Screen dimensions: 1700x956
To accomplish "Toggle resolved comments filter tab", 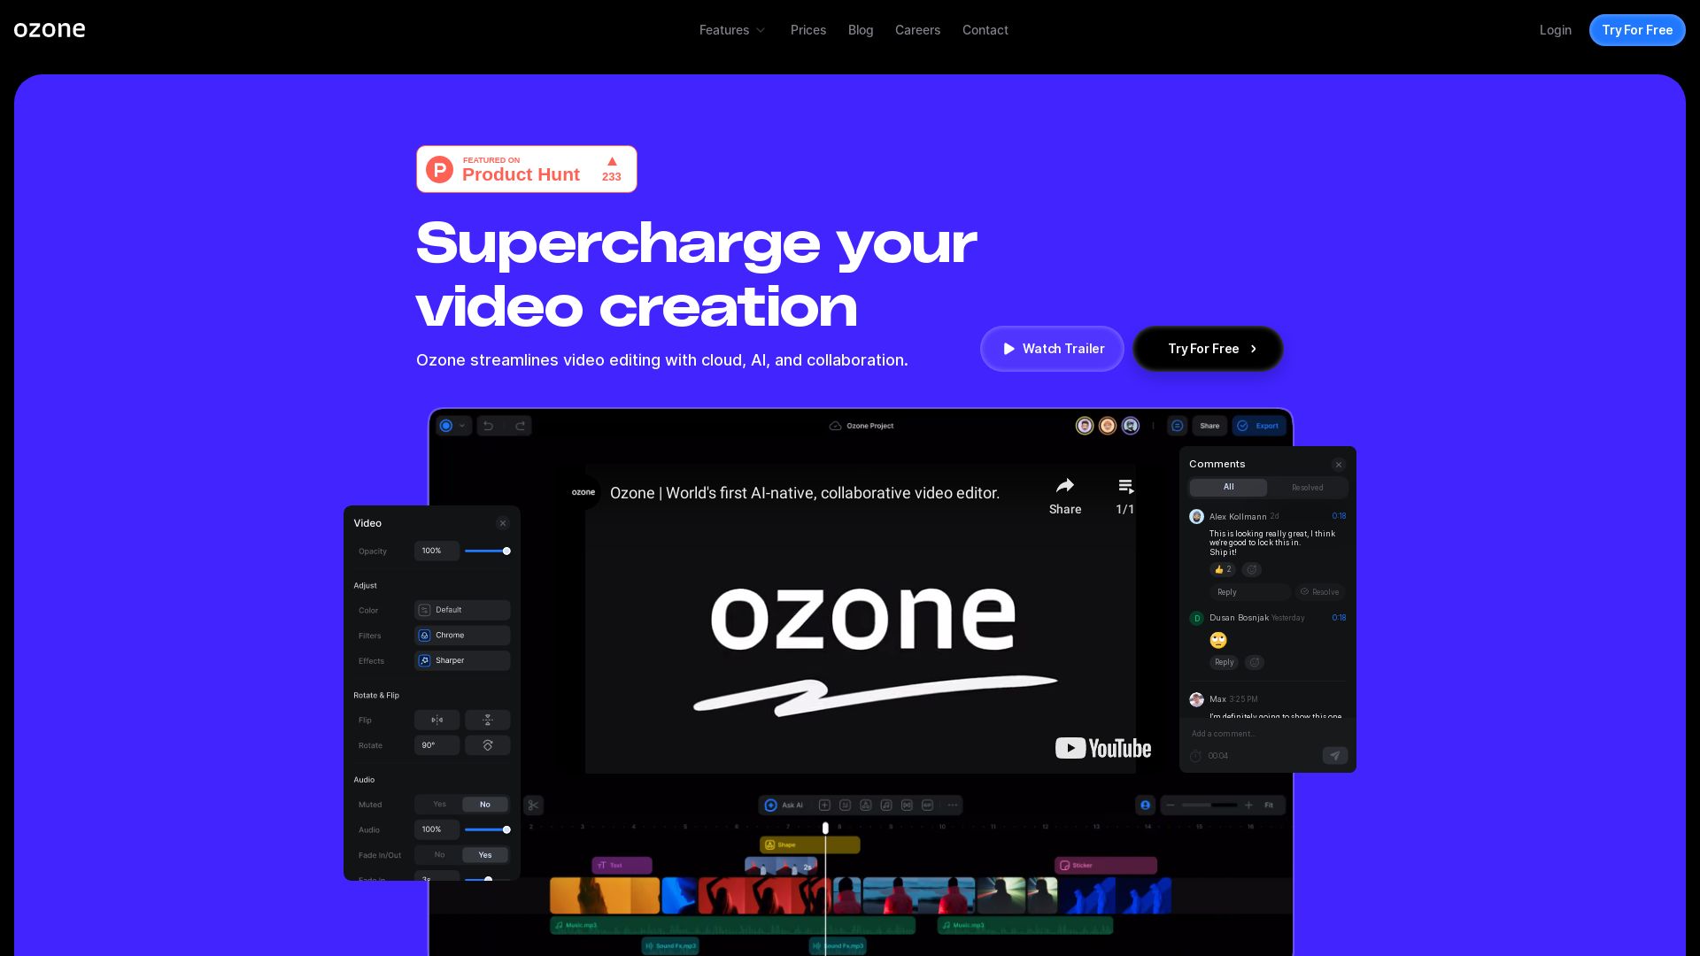I will 1307,487.
